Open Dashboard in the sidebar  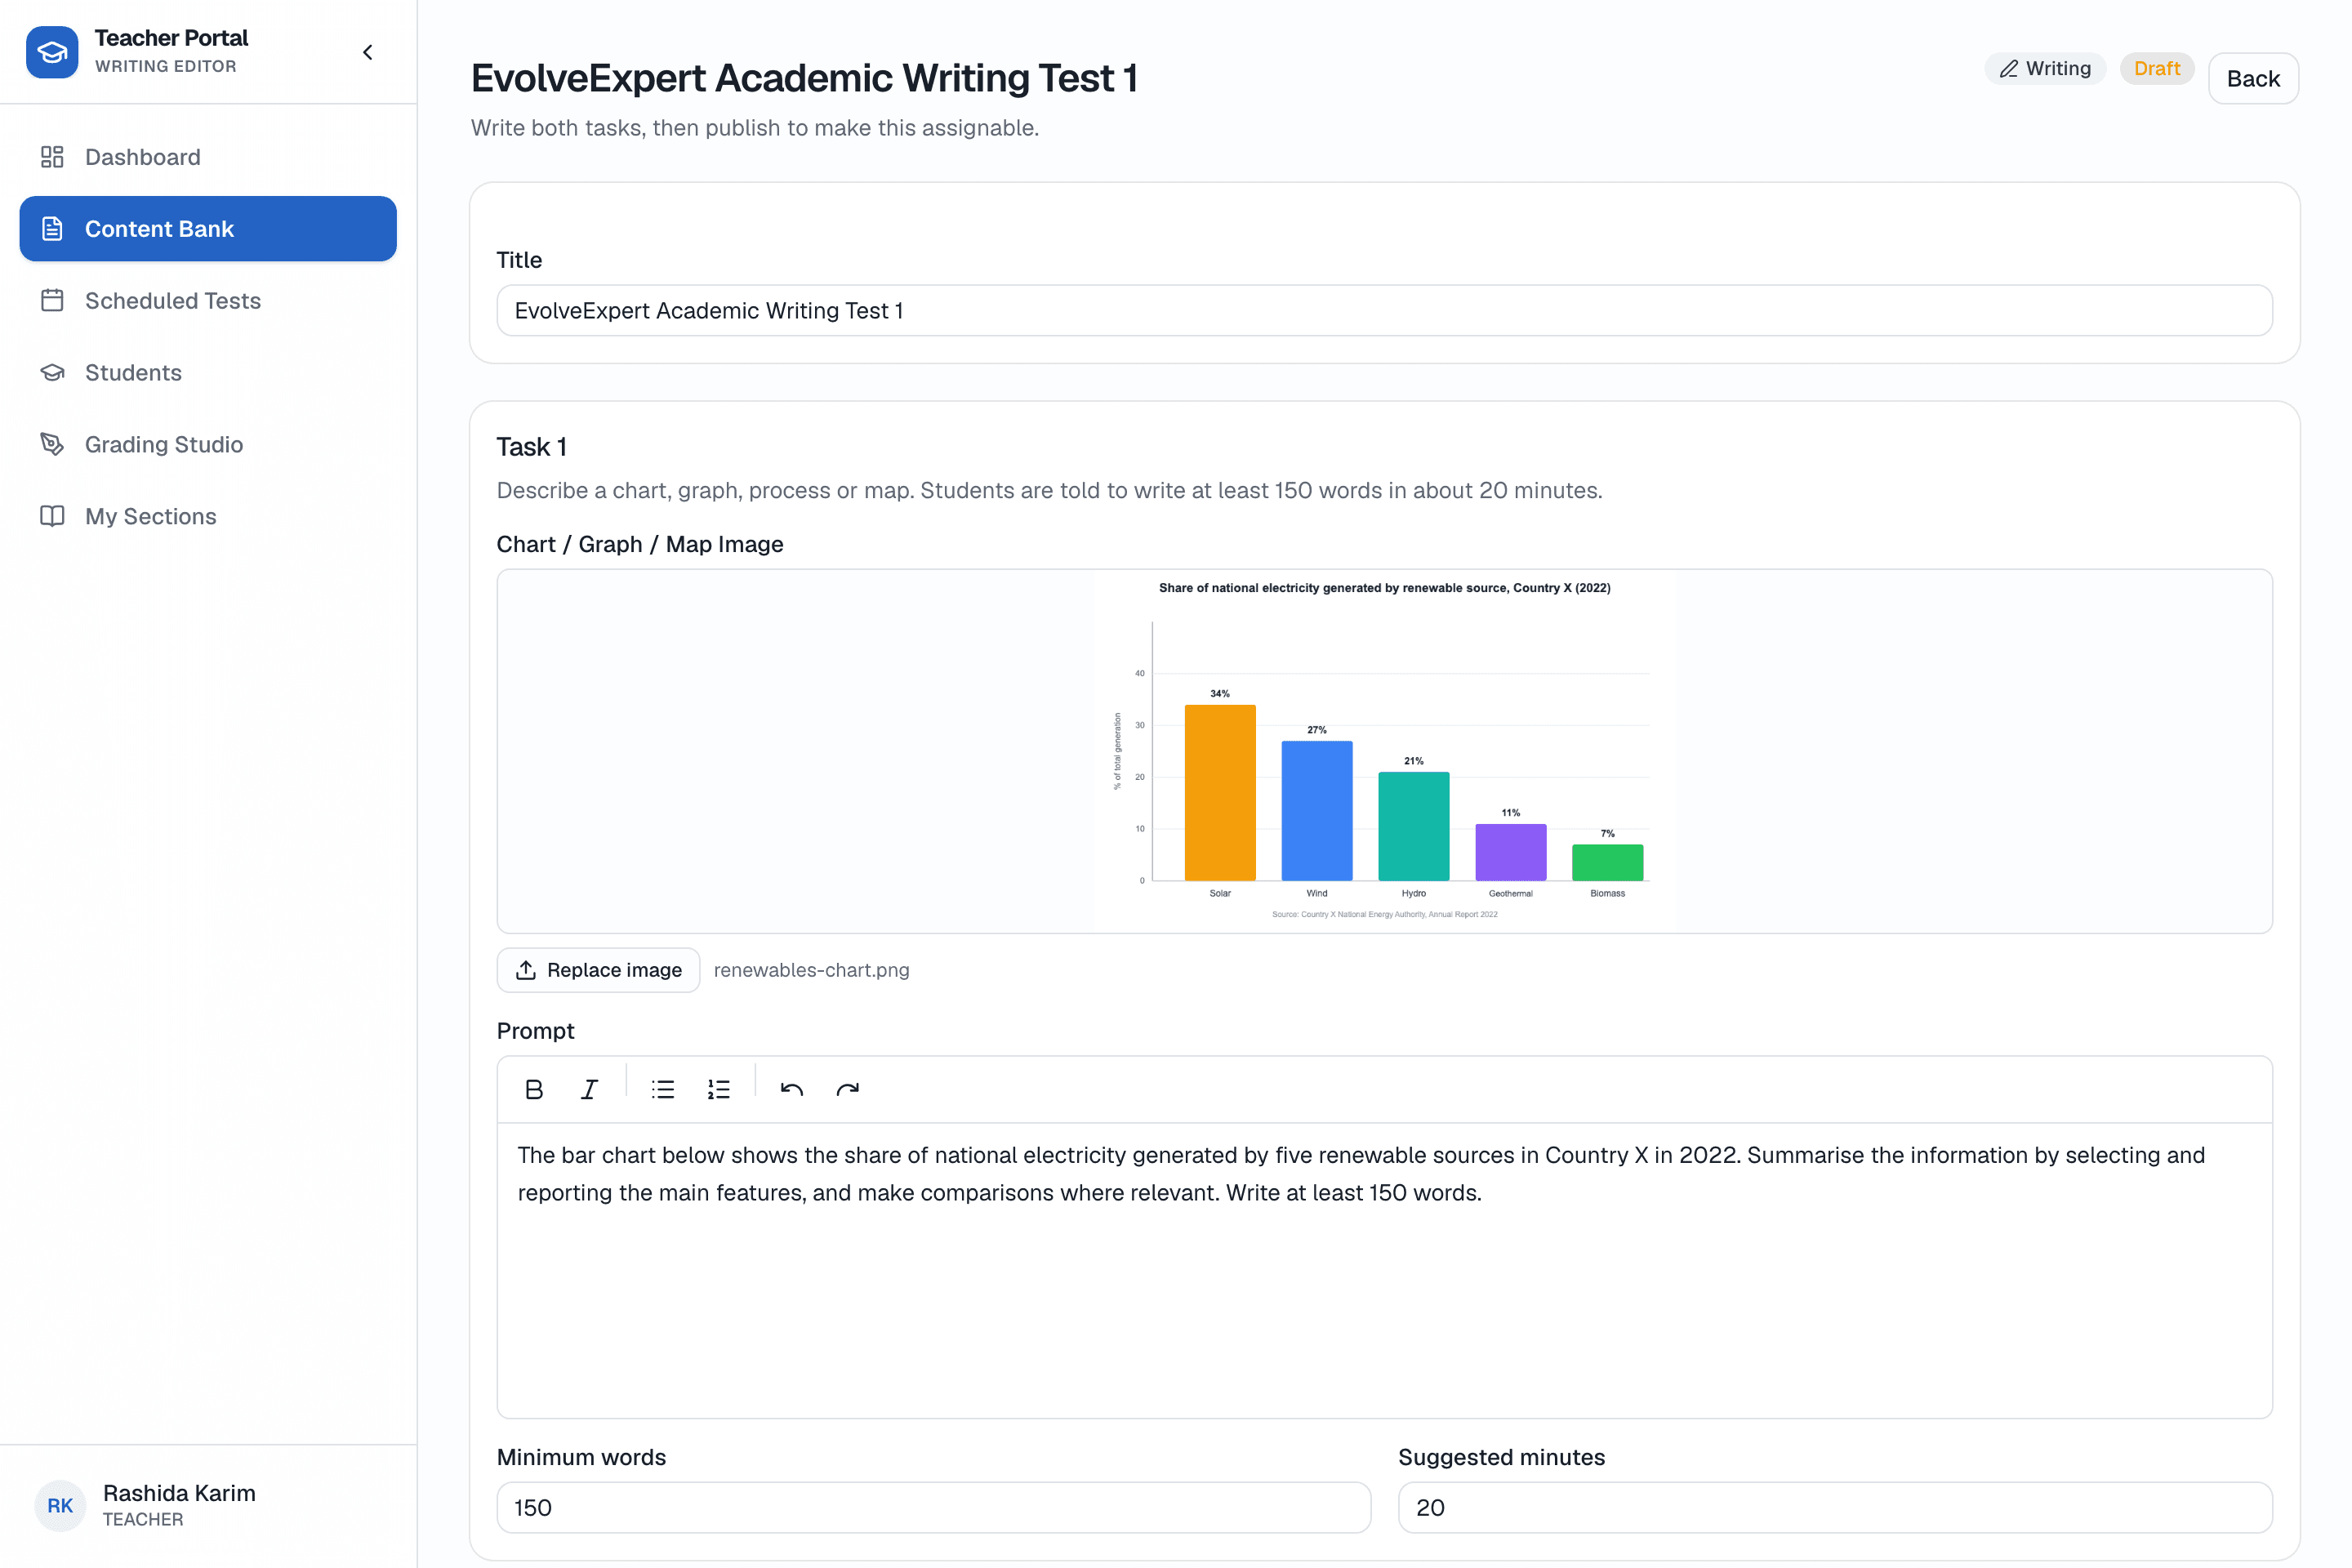point(208,157)
